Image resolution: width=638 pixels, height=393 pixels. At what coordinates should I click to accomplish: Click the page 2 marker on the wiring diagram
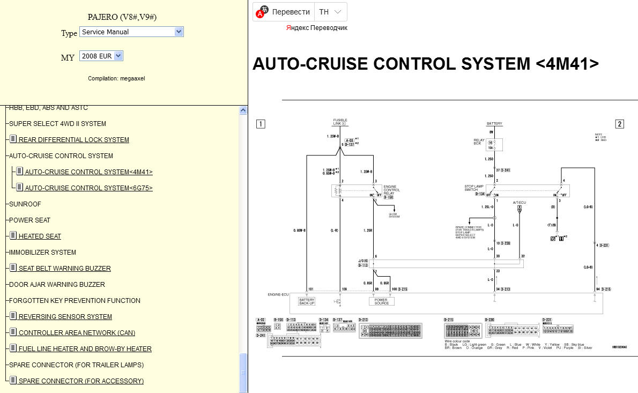point(619,124)
